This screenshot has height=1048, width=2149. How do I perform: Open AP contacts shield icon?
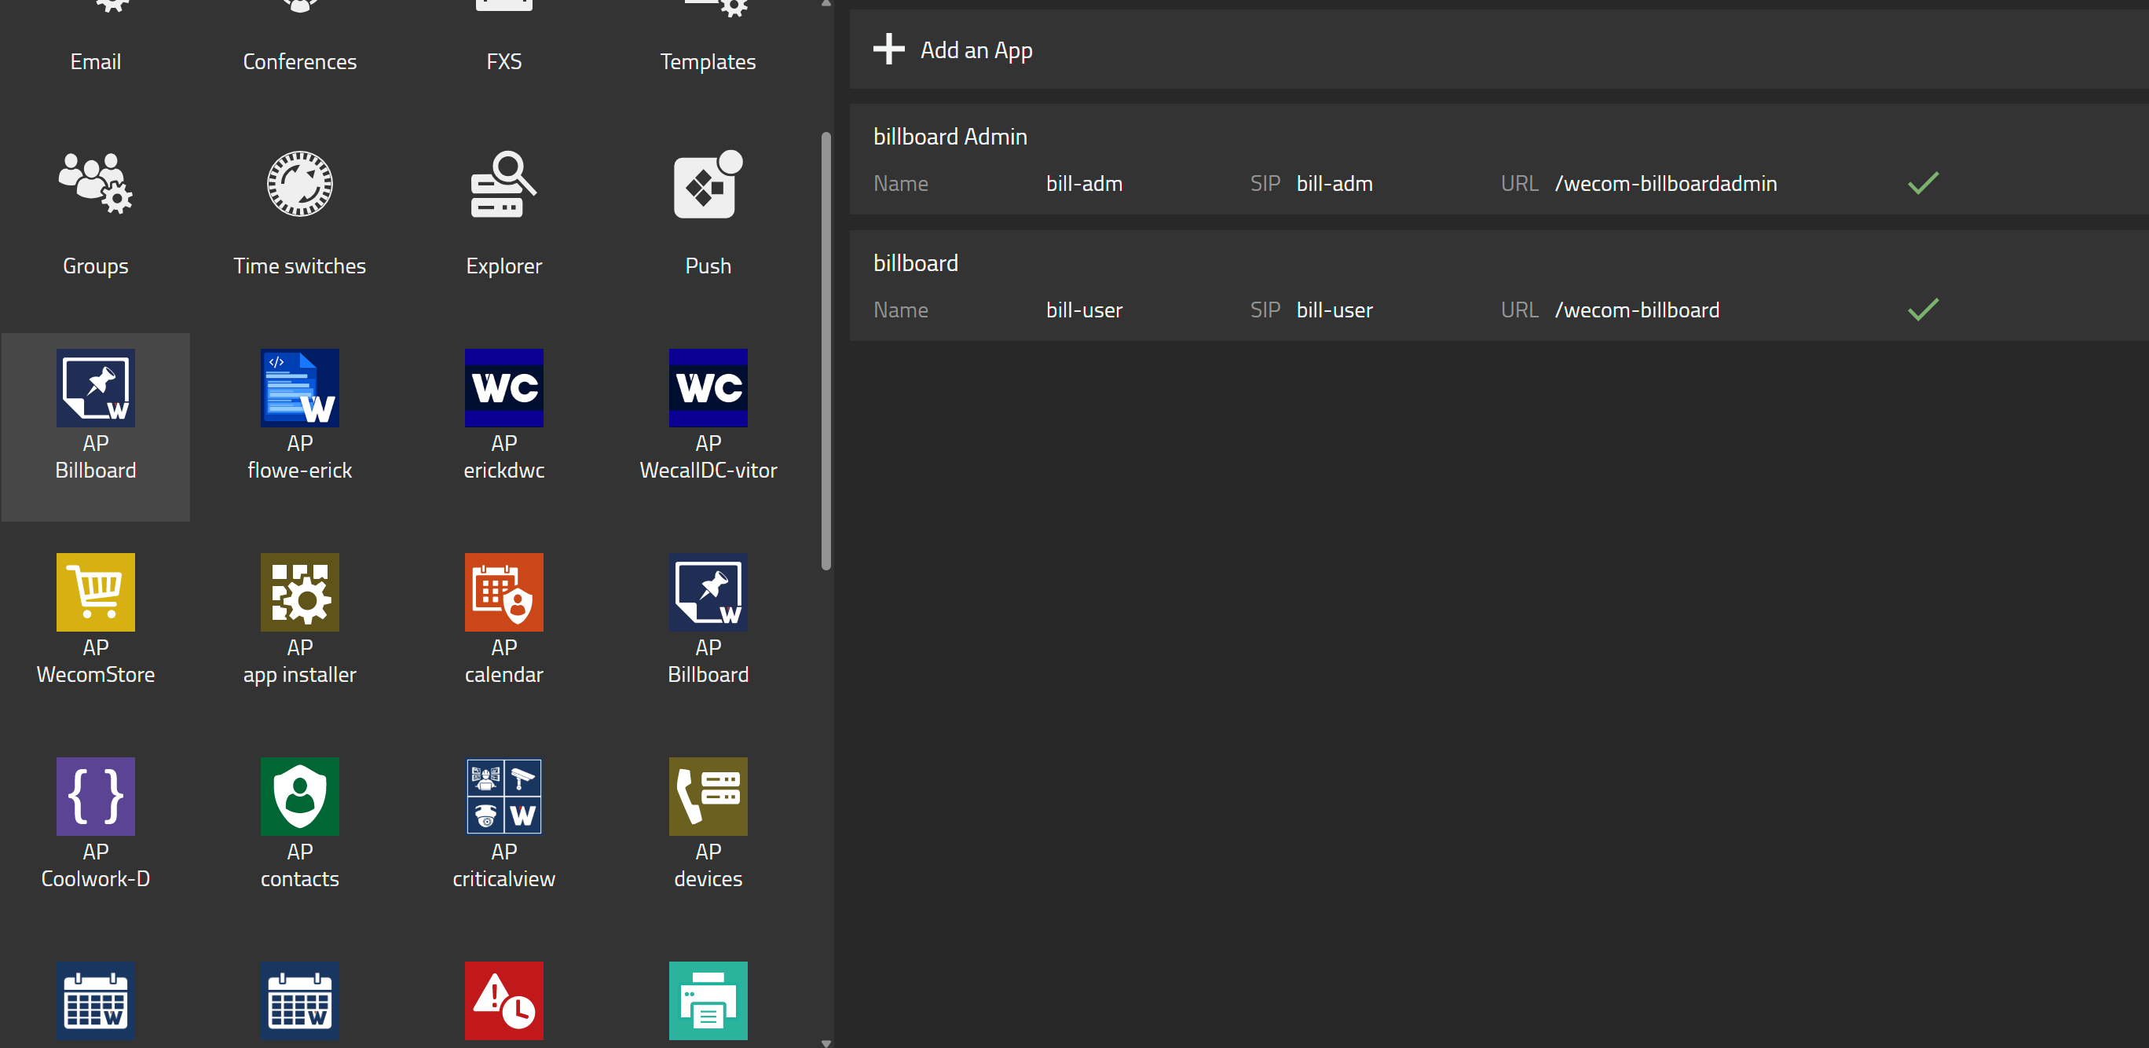coord(299,797)
